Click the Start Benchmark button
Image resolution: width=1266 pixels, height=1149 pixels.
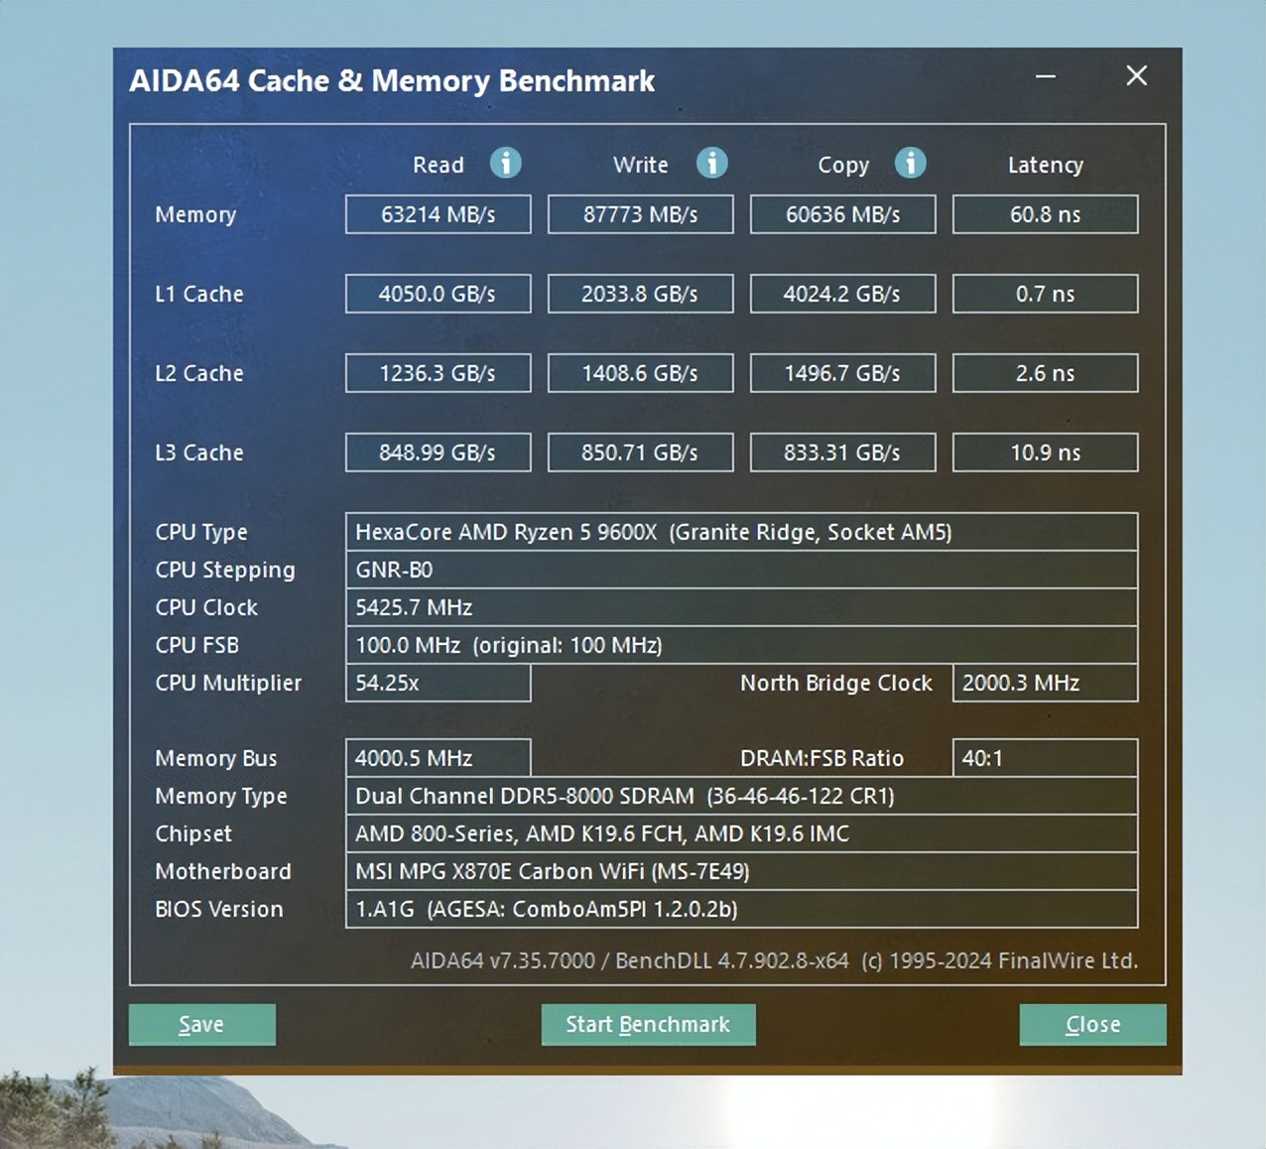[x=648, y=1024]
